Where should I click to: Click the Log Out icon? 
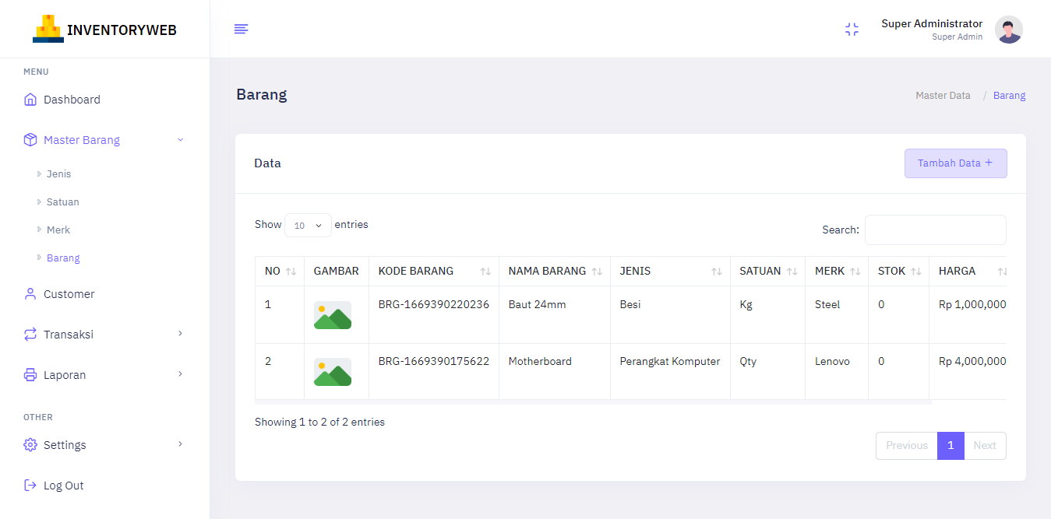click(x=30, y=485)
